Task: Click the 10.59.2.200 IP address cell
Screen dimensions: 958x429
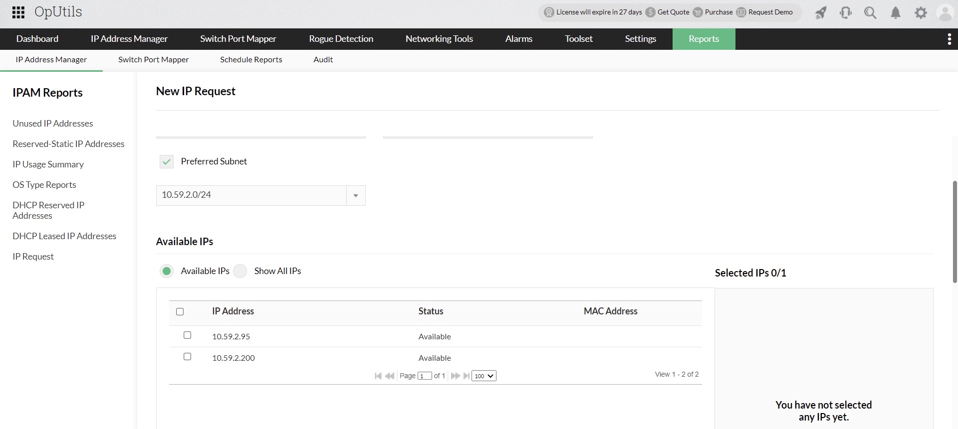Action: pos(234,358)
